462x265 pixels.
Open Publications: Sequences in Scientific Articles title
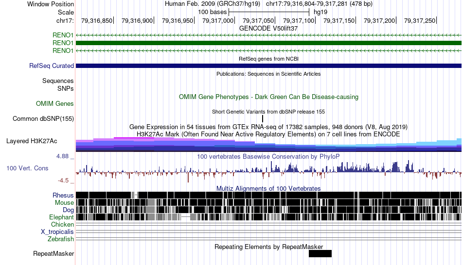268,74
